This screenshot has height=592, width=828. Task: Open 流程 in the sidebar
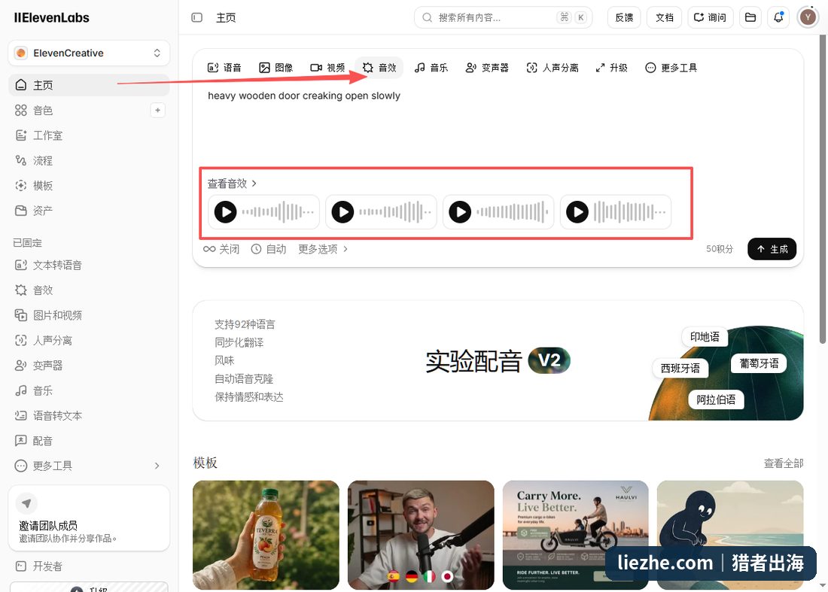(89, 160)
